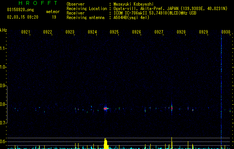The height and width of the screenshot is (149, 234).
Task: Click the 0922 time marker
Action: click(48, 32)
